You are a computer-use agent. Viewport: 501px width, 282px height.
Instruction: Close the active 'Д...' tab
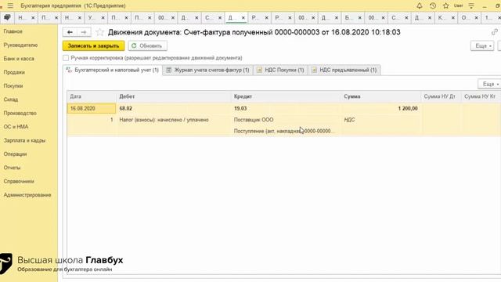(243, 18)
